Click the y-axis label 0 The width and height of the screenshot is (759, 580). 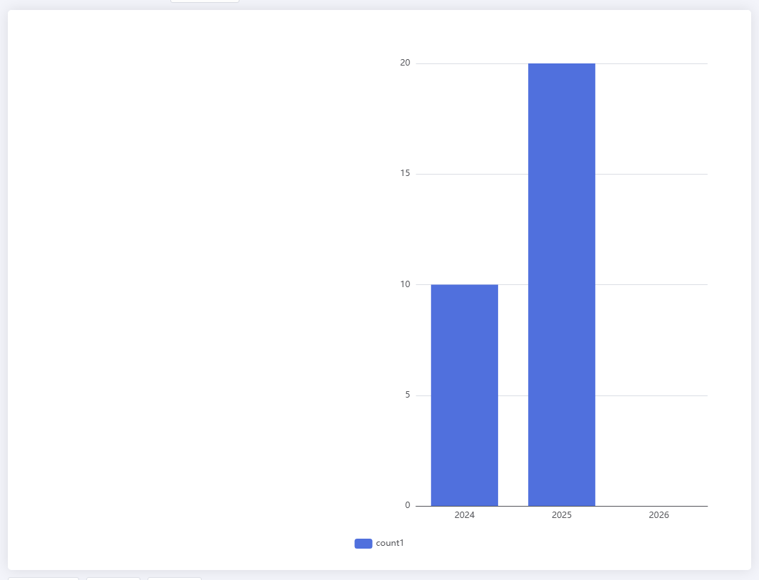tap(408, 505)
